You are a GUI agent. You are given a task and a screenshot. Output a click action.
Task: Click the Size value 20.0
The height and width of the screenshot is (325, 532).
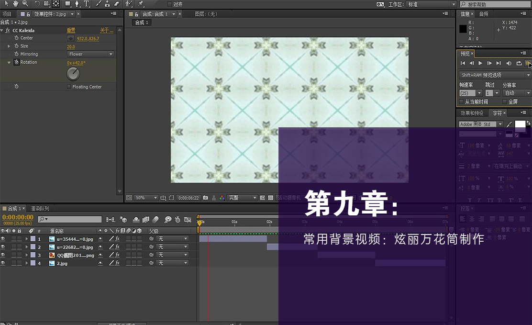point(71,47)
